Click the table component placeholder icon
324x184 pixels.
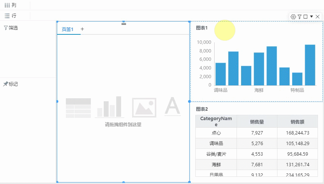click(78, 108)
